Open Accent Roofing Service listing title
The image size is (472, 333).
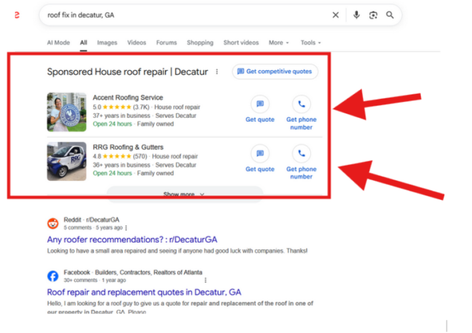coord(128,98)
